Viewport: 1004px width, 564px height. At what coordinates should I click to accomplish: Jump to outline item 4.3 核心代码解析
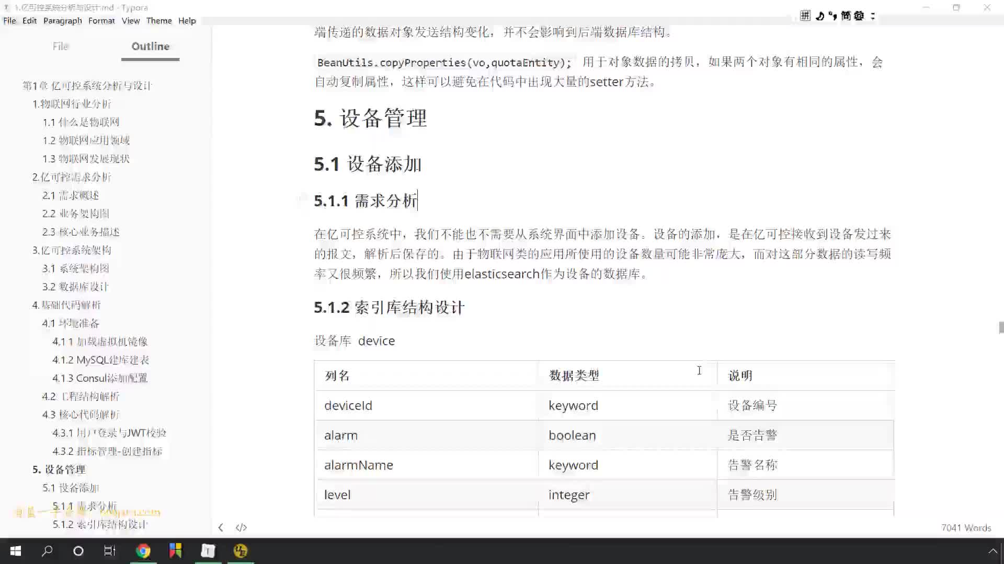[81, 415]
